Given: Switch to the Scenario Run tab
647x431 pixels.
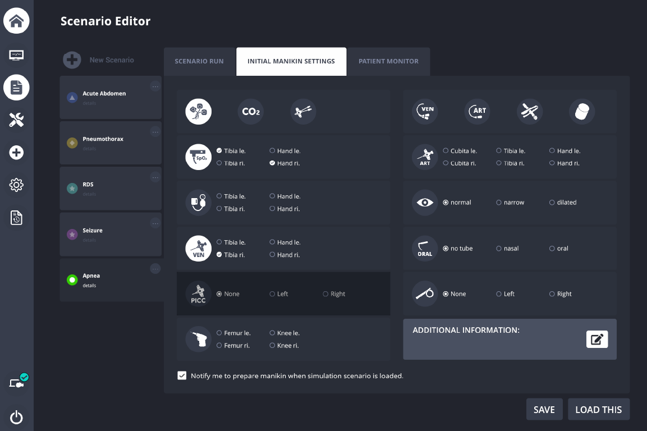Looking at the screenshot, I should [x=199, y=61].
